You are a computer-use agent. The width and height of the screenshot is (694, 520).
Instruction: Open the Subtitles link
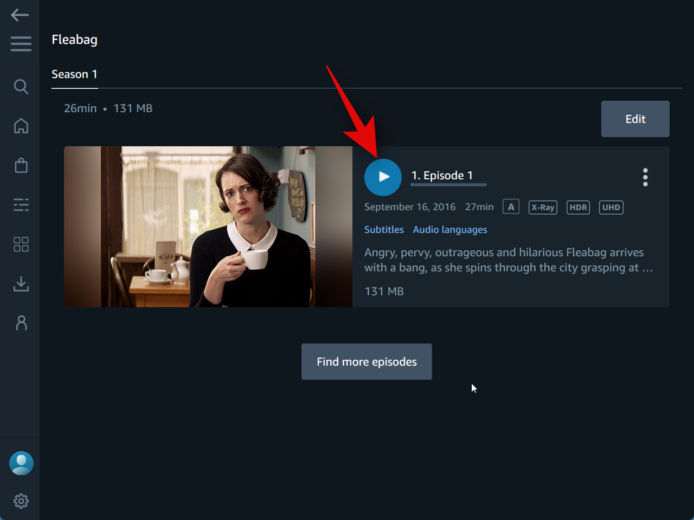[x=384, y=230]
